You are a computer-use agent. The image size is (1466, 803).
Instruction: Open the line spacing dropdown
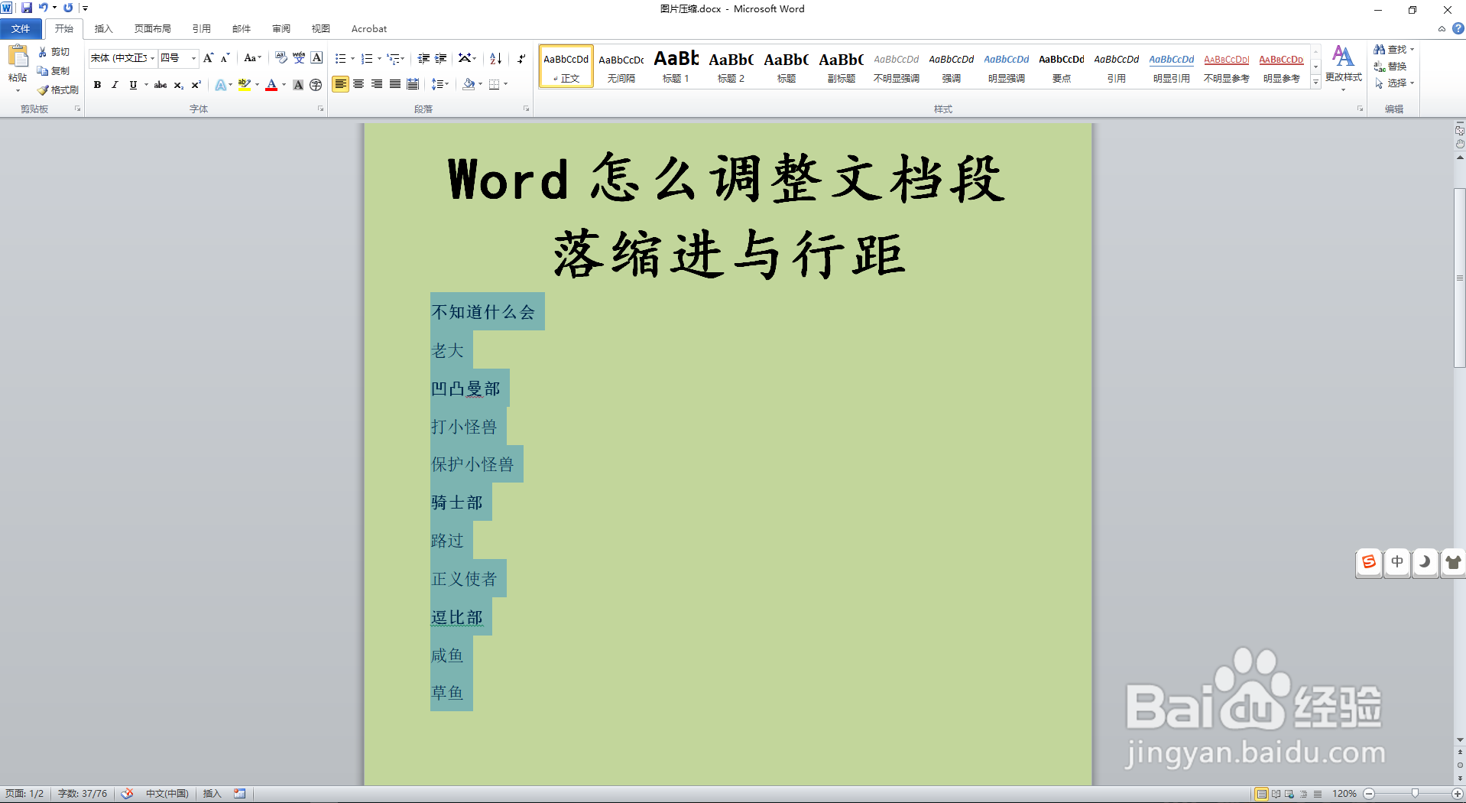(441, 85)
